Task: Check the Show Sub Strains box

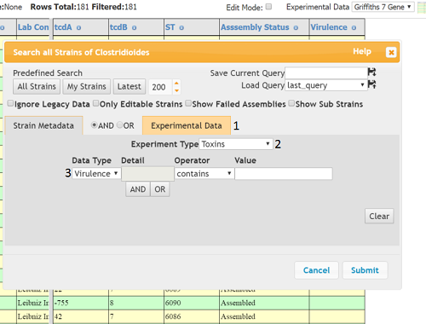Action: click(x=291, y=103)
